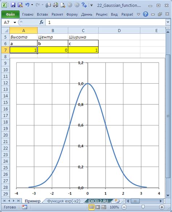
Task: Click the insert new worksheet tab icon
Action: [117, 201]
